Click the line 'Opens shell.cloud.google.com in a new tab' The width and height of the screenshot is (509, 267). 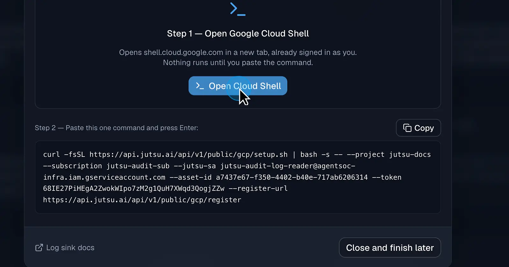click(x=238, y=52)
